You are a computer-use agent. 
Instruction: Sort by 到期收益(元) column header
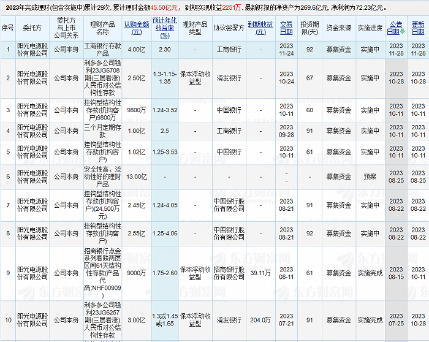[260, 28]
